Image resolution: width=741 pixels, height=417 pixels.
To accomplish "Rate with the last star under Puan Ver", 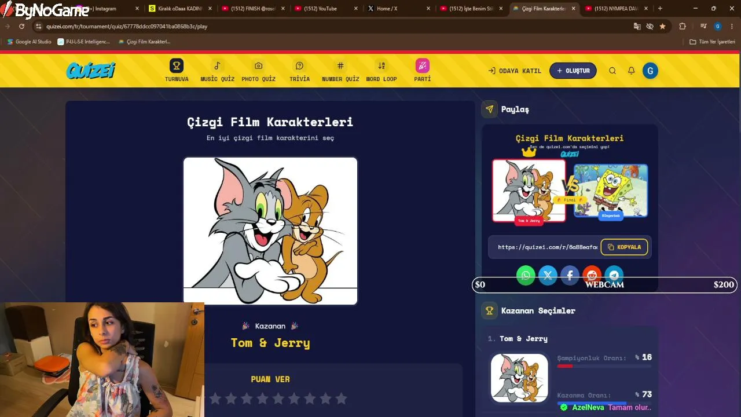I will point(341,398).
